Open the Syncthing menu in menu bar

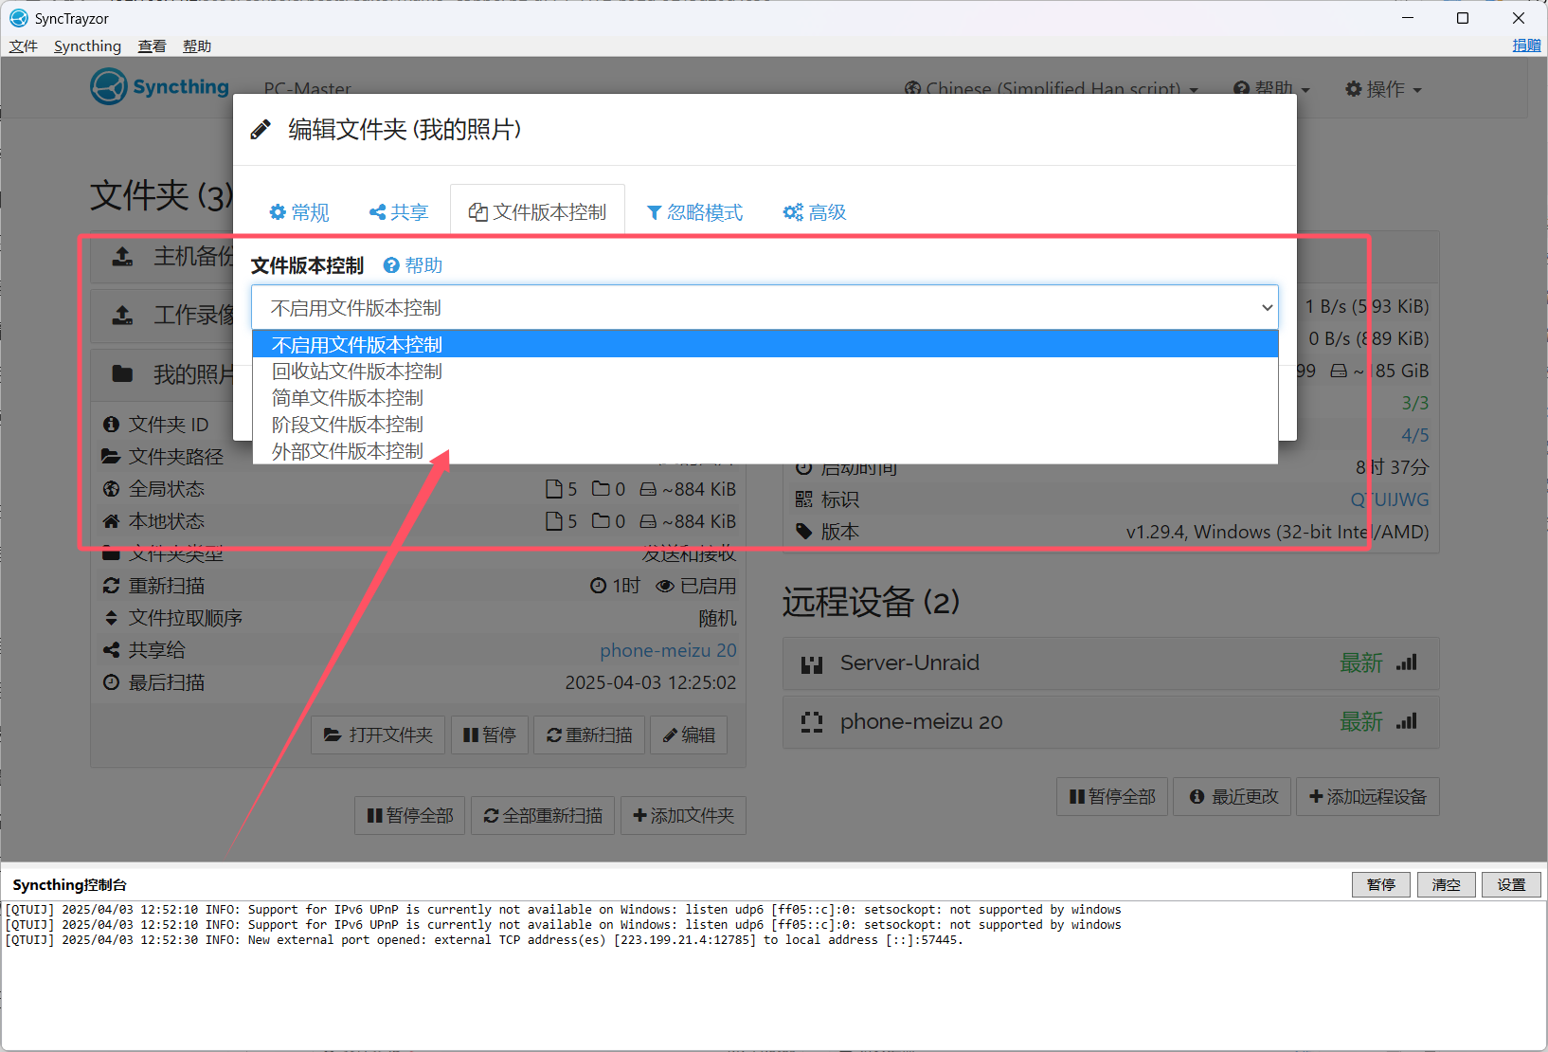click(87, 46)
